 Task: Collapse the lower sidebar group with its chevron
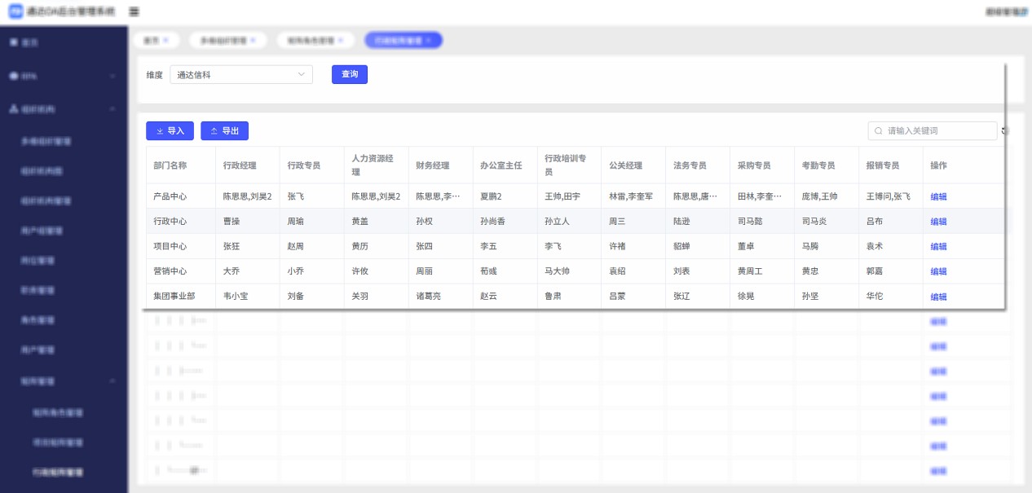(x=112, y=381)
